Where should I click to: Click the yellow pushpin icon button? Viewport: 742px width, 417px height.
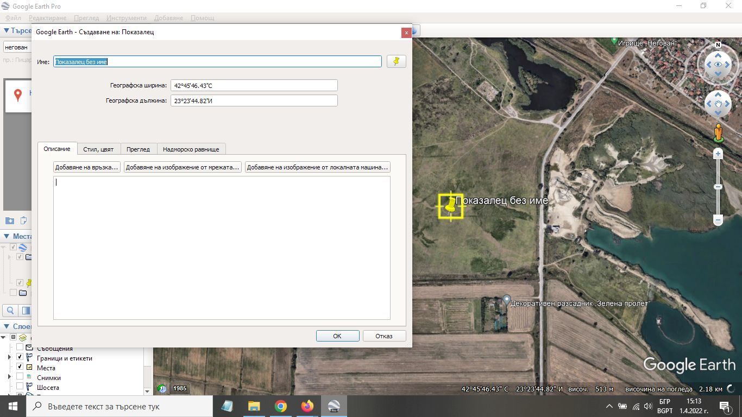396,61
